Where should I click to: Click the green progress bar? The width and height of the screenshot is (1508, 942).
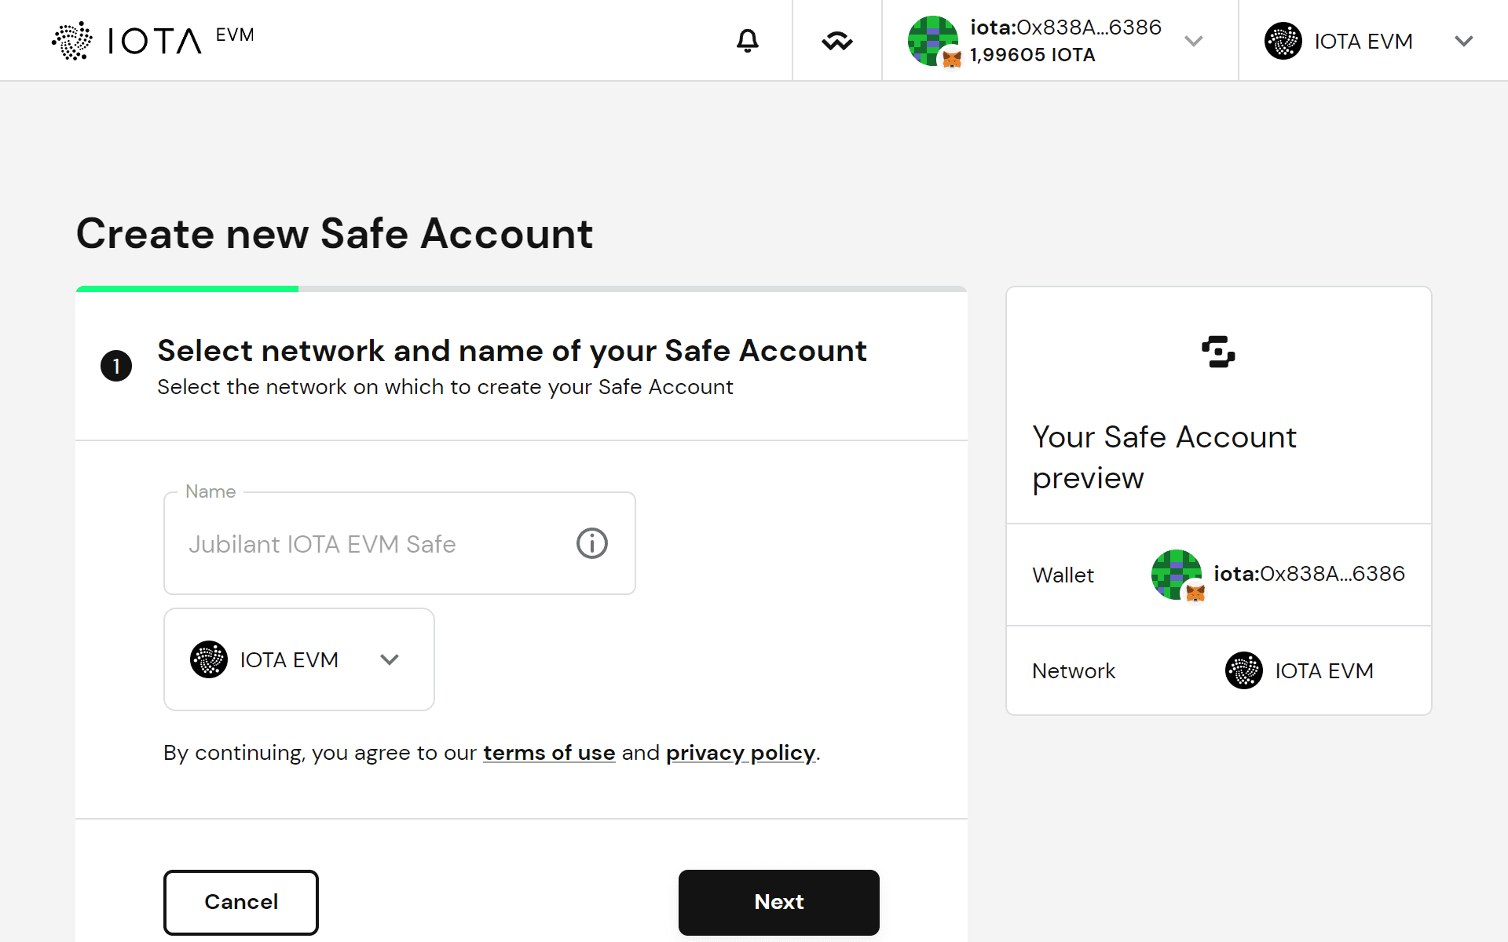(187, 288)
